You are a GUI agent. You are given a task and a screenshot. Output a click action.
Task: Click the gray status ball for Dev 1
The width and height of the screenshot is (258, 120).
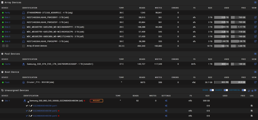3,101
